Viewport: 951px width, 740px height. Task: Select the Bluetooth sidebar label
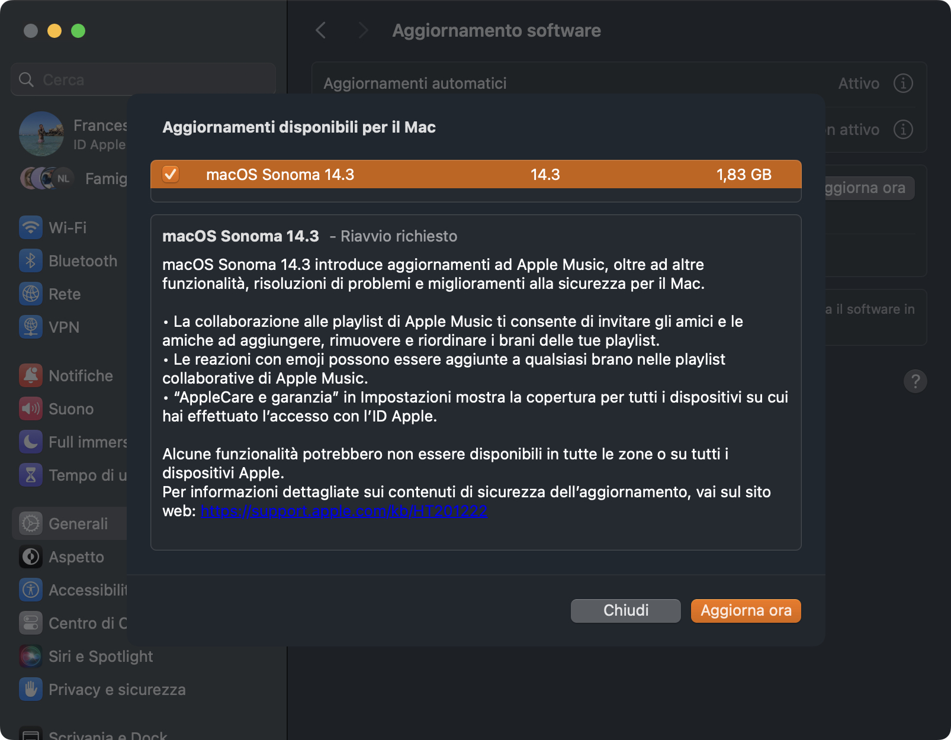[x=83, y=261]
